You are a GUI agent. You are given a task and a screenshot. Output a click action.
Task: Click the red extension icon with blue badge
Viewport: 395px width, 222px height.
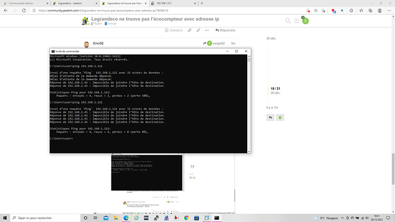[x=334, y=10]
